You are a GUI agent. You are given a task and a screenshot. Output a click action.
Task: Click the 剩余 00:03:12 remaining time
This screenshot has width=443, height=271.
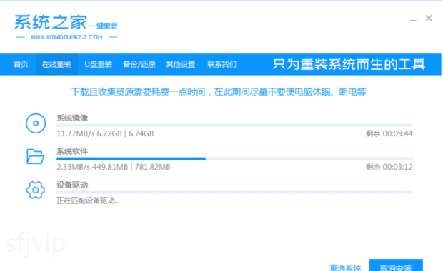tap(389, 167)
